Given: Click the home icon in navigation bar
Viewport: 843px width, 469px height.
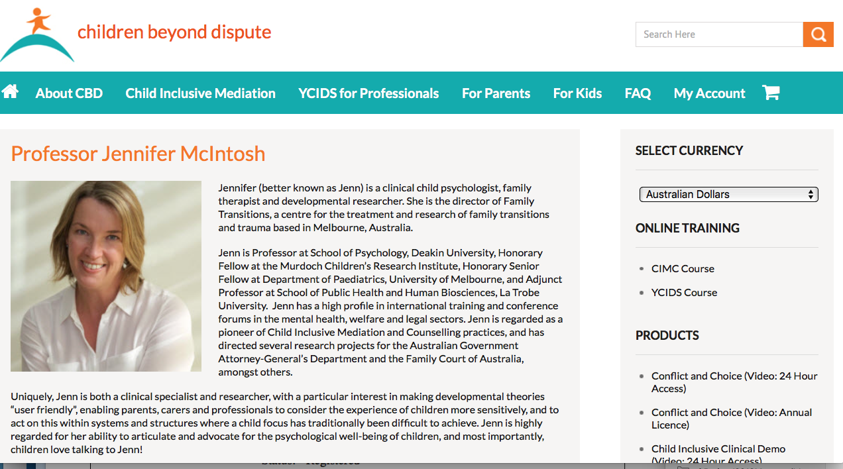Looking at the screenshot, I should [x=10, y=91].
